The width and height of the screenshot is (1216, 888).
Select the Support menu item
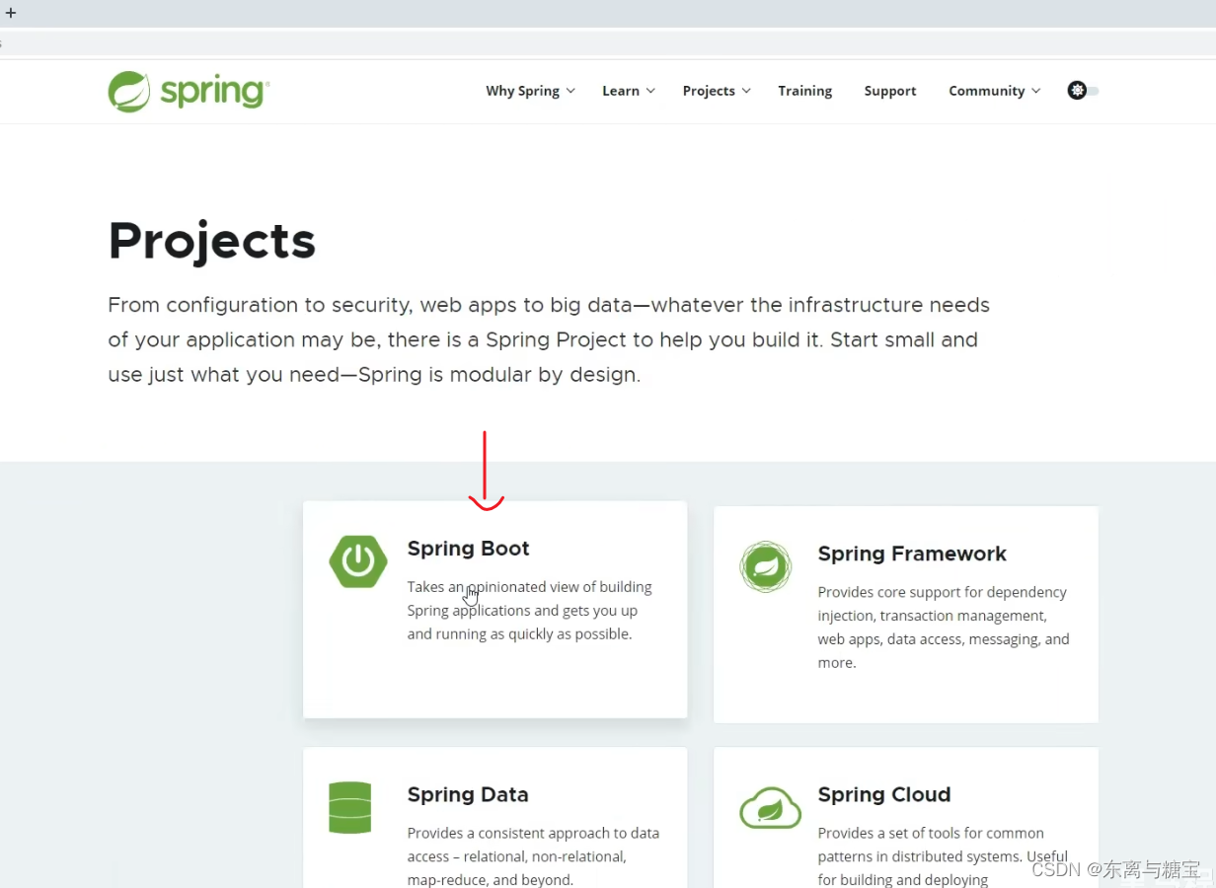click(x=889, y=90)
